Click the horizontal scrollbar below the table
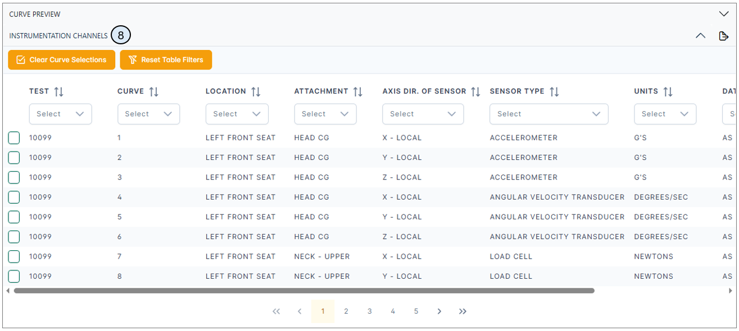Viewport: 739px width, 331px height. click(x=303, y=291)
